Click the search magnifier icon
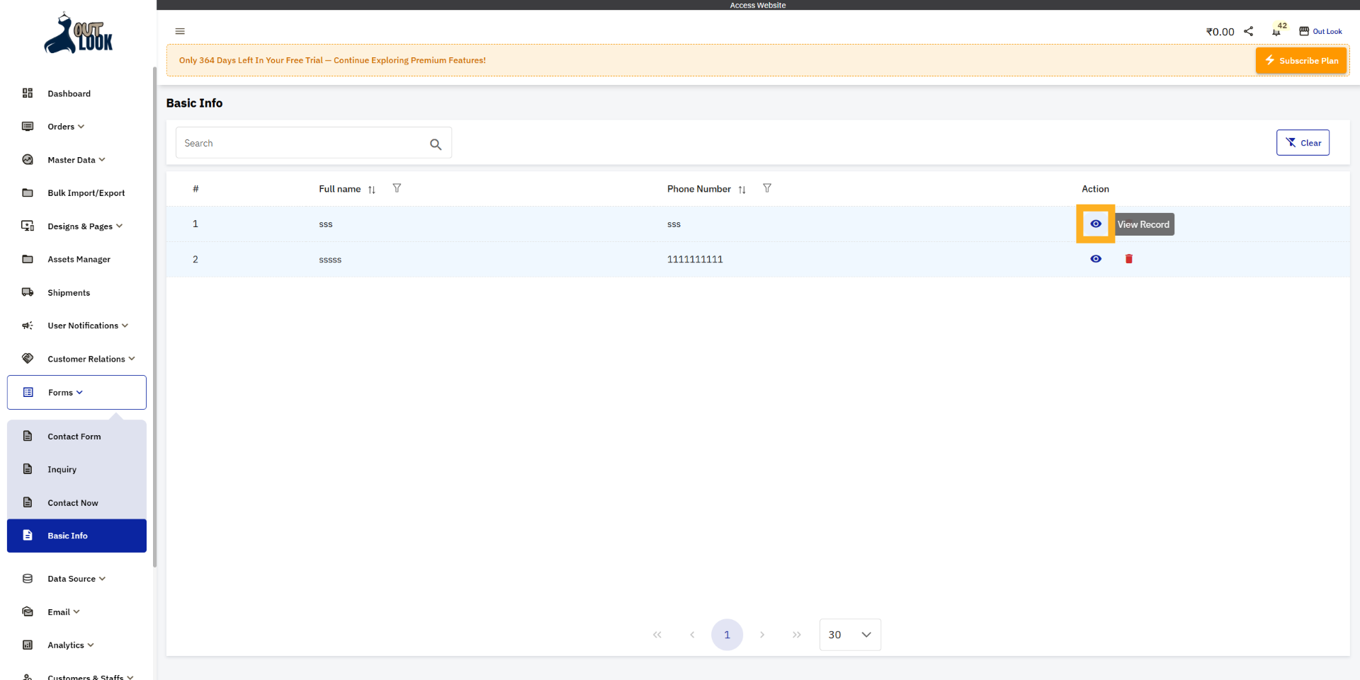The image size is (1360, 680). point(436,144)
